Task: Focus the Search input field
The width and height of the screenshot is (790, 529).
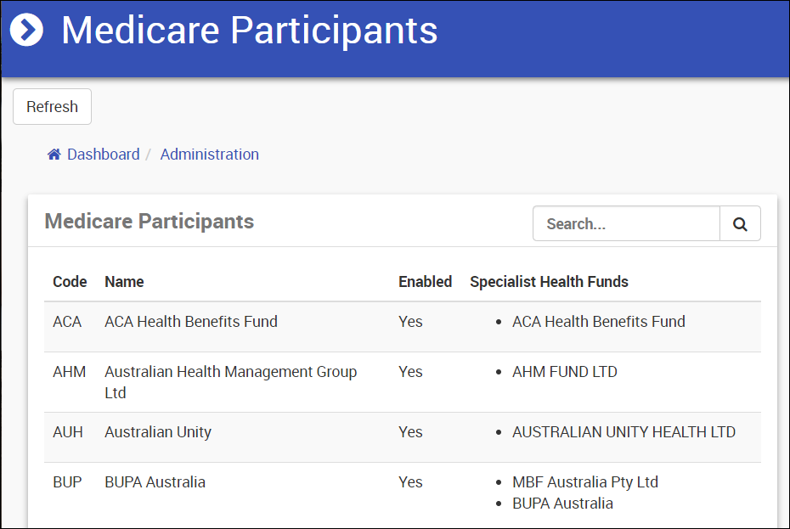Action: point(626,224)
